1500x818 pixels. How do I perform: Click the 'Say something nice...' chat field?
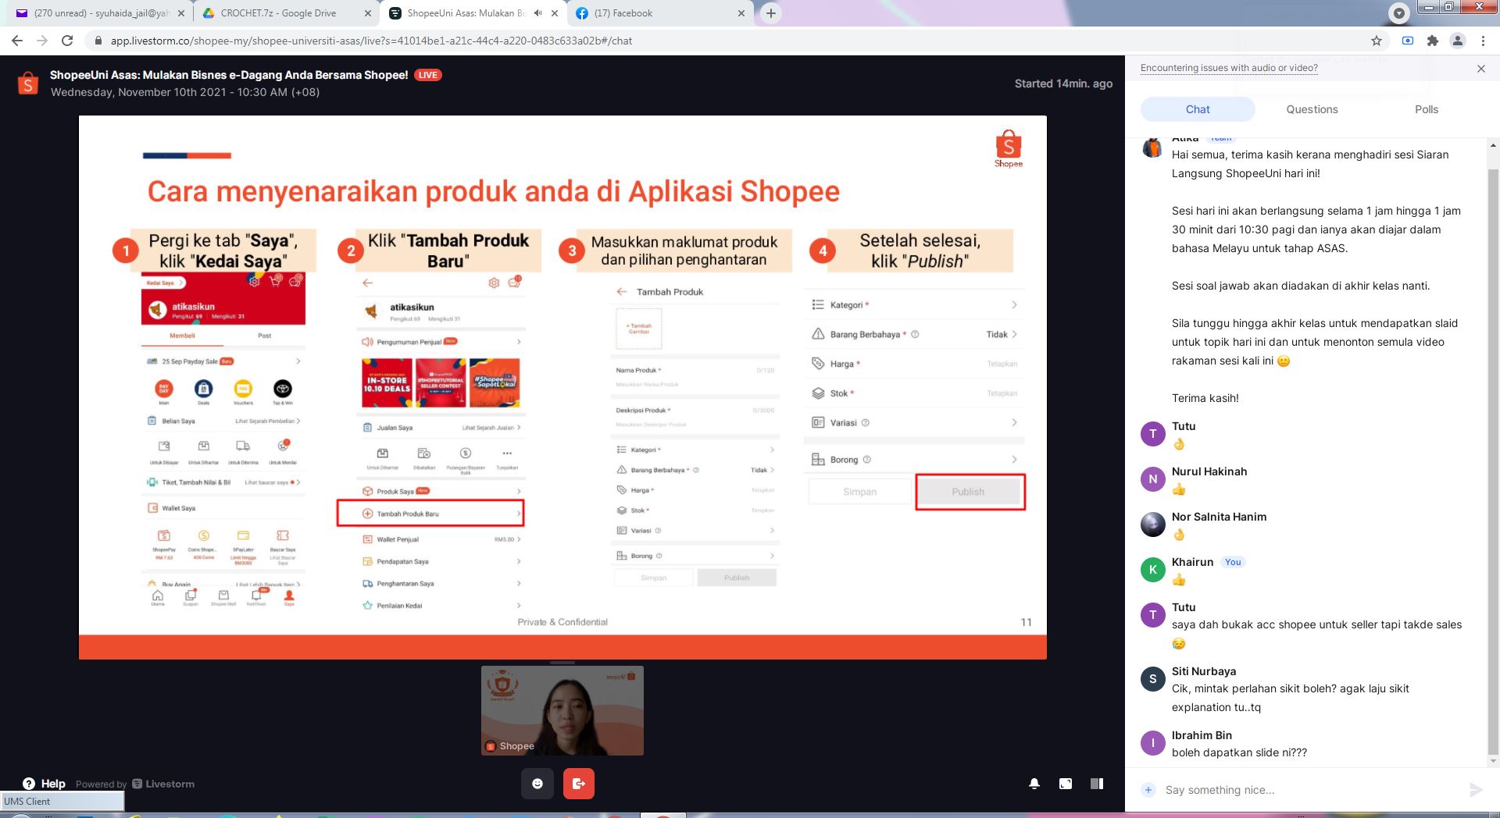click(x=1305, y=790)
